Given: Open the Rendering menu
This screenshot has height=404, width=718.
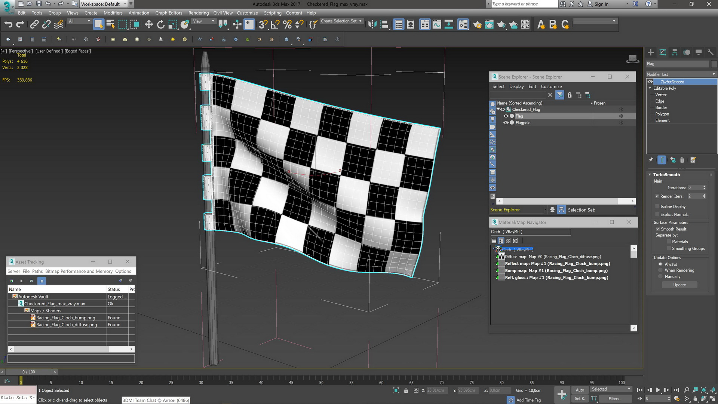Looking at the screenshot, I should tap(199, 13).
